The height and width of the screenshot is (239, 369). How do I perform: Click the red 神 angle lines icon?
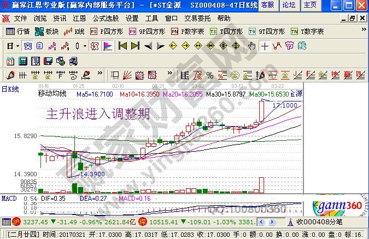click(x=335, y=75)
